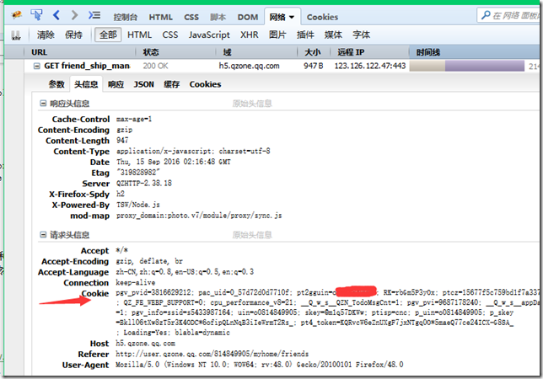Filter requests by 插件 type
This screenshot has width=543, height=379.
click(305, 35)
